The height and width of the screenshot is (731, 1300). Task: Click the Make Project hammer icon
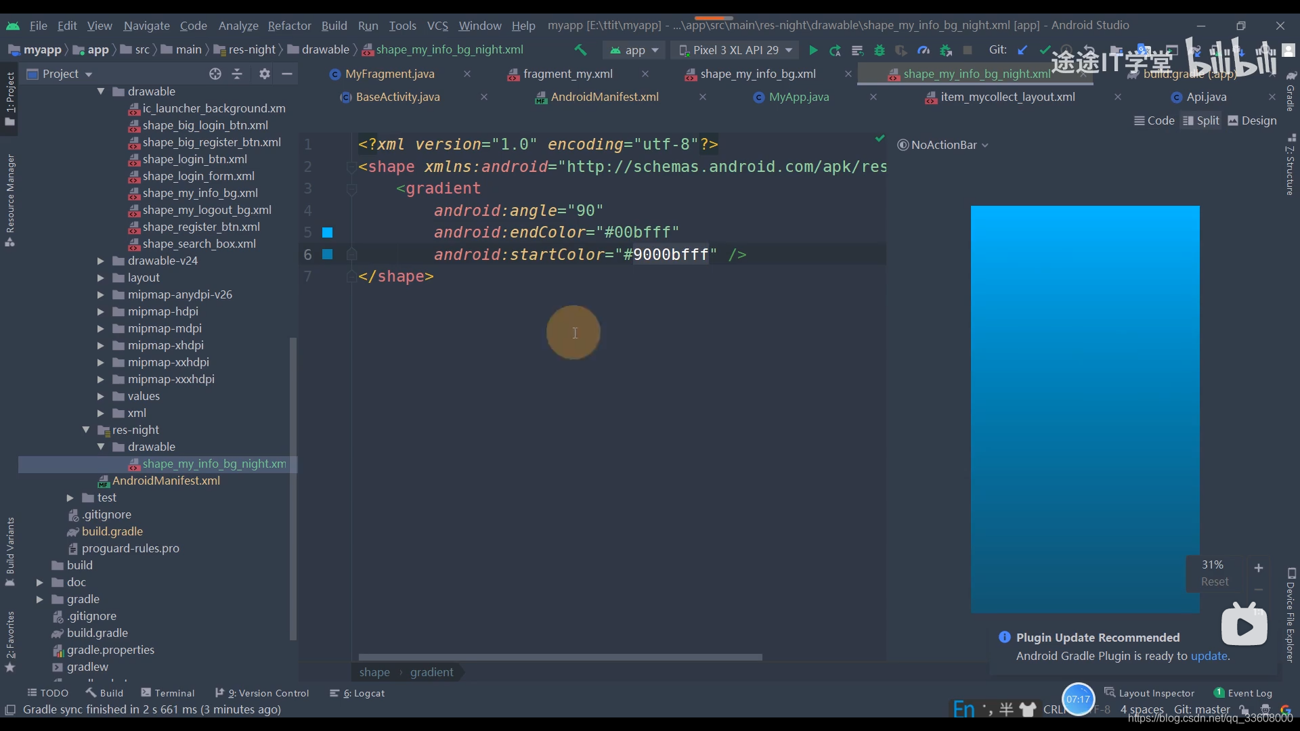coord(580,50)
